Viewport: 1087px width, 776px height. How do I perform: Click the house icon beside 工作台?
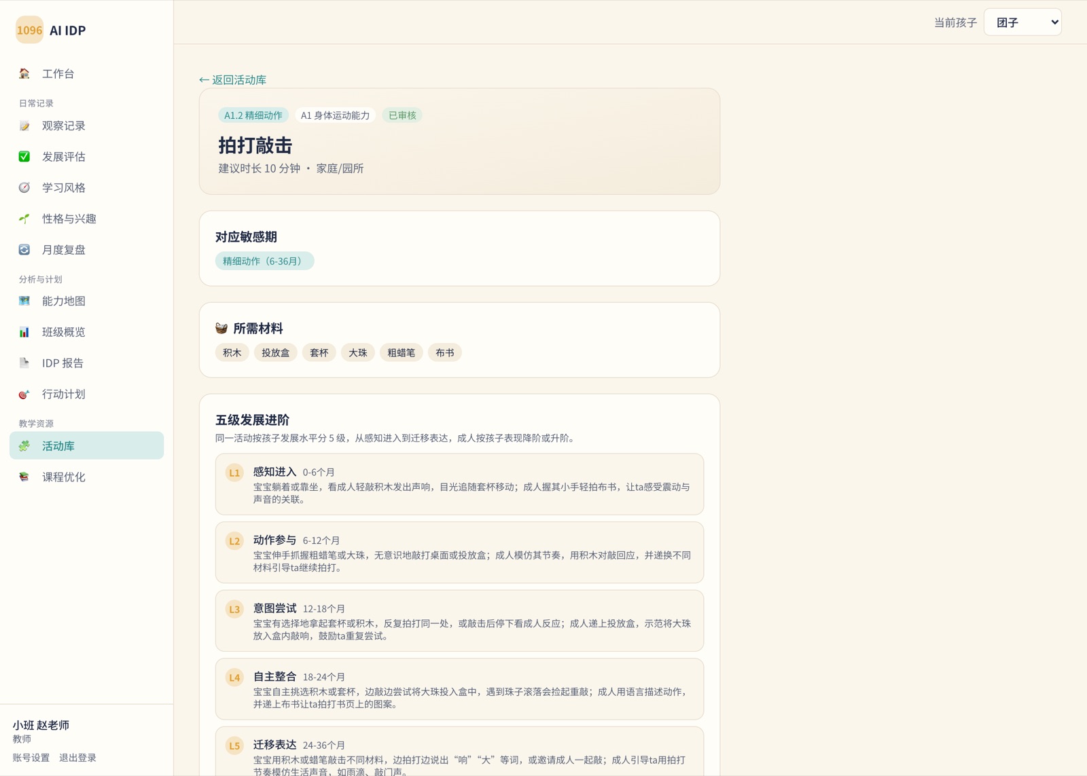(24, 73)
